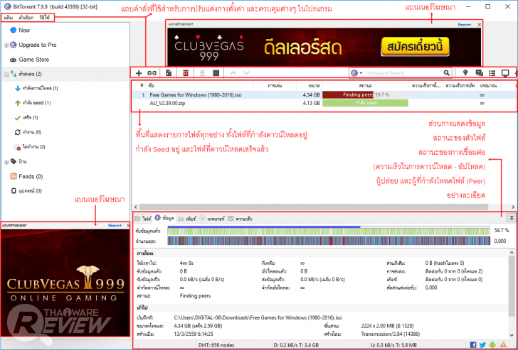This screenshot has width=518, height=350.
Task: Select the completed (1) filter with checkmark
Action: tap(31, 118)
